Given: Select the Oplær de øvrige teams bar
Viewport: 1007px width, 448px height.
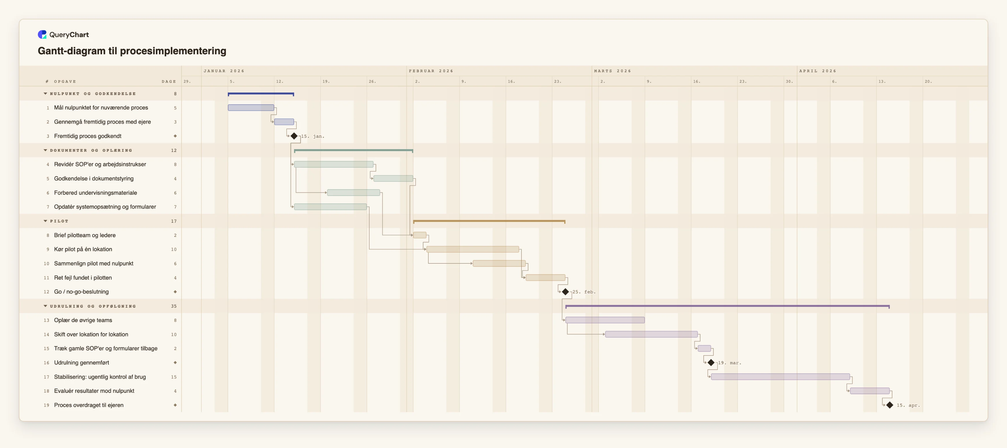Looking at the screenshot, I should [x=605, y=320].
